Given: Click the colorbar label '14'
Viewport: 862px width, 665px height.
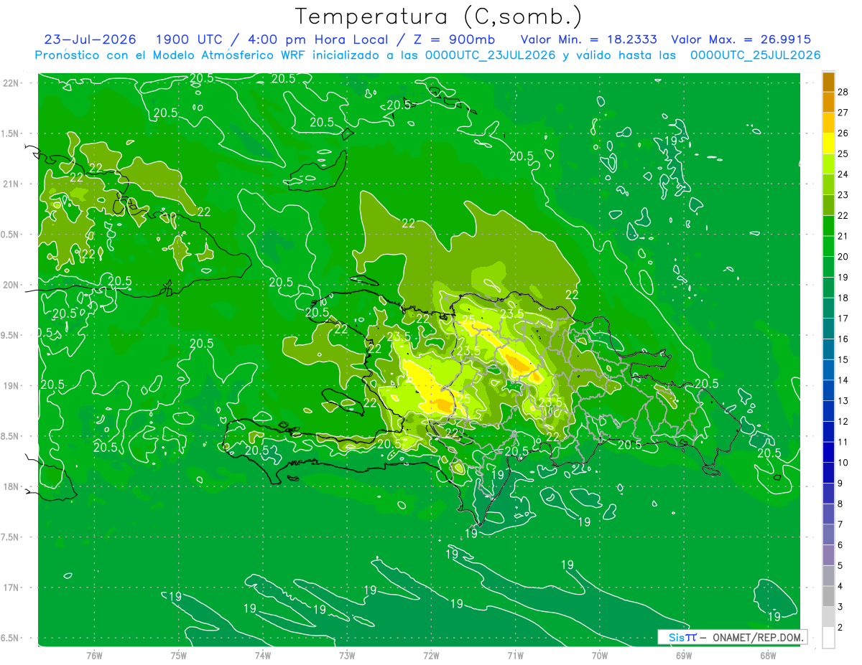Looking at the screenshot, I should 843,380.
